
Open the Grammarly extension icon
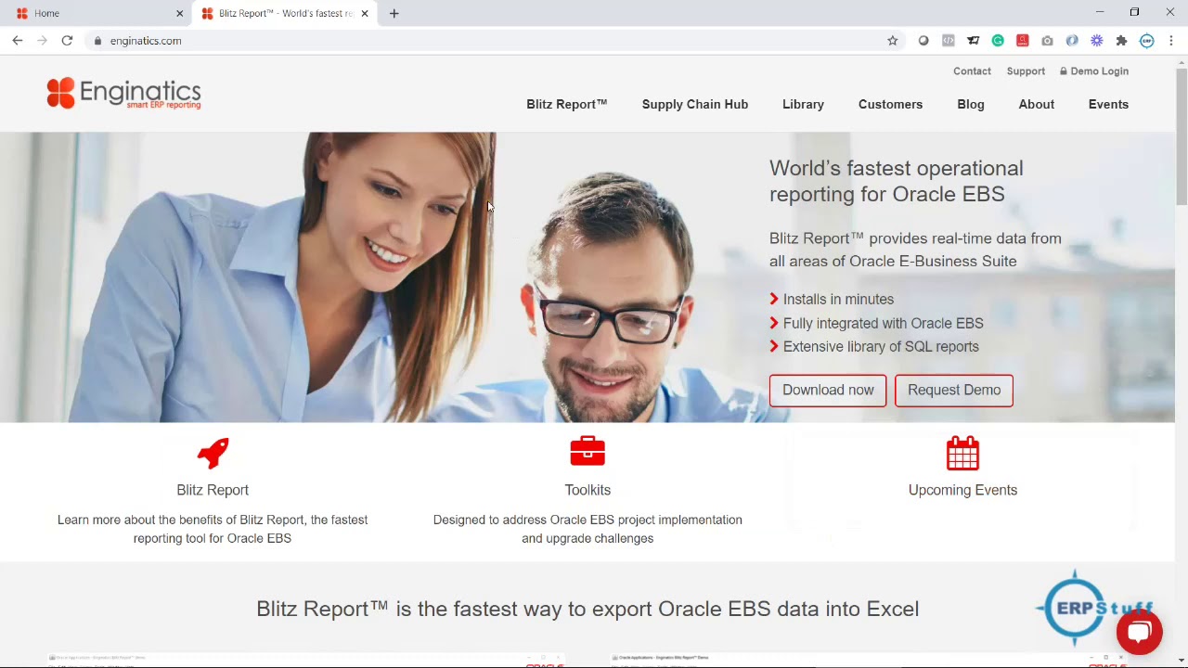(x=998, y=41)
